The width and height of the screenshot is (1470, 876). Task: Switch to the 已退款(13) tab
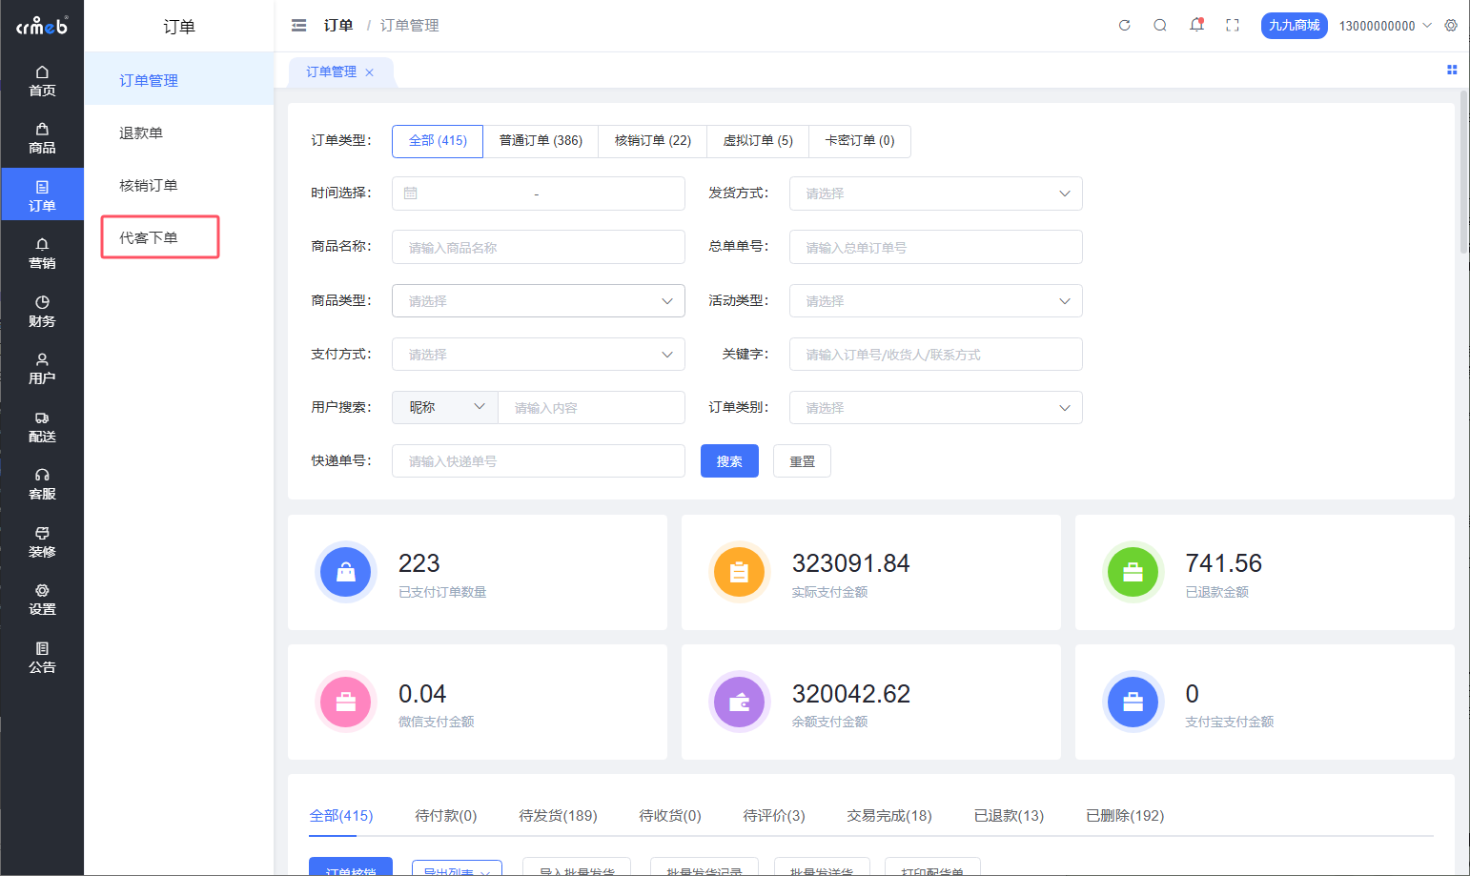[1009, 816]
